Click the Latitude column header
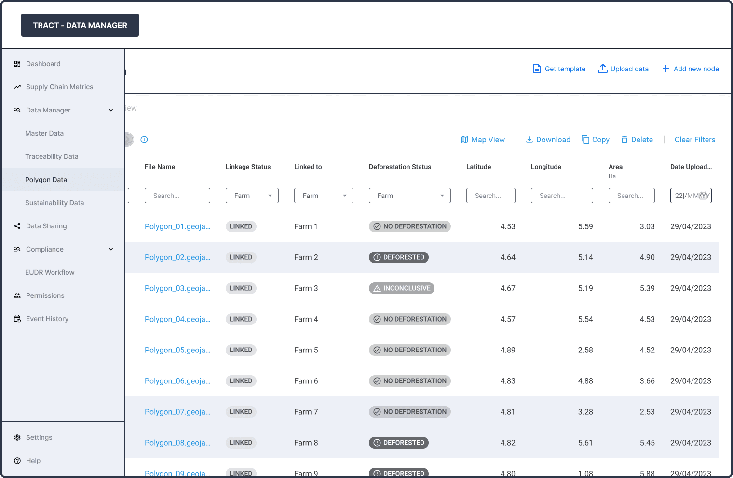This screenshot has width=733, height=478. [479, 167]
